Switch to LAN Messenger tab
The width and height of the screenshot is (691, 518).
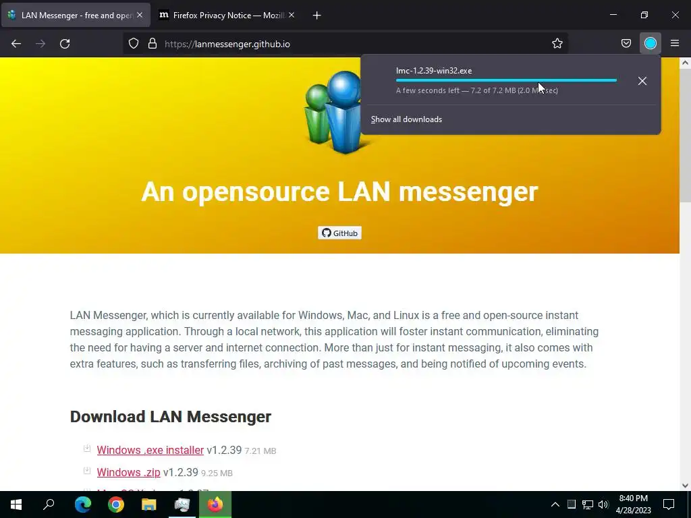[x=76, y=16]
